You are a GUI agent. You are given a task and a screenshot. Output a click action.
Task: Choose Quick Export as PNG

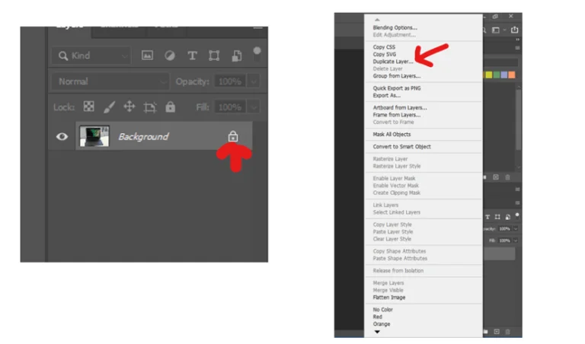click(x=397, y=88)
